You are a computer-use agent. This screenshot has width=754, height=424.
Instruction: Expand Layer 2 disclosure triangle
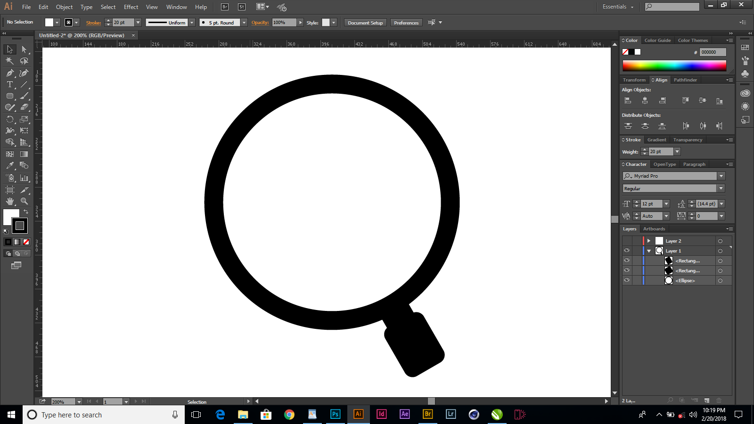point(649,241)
